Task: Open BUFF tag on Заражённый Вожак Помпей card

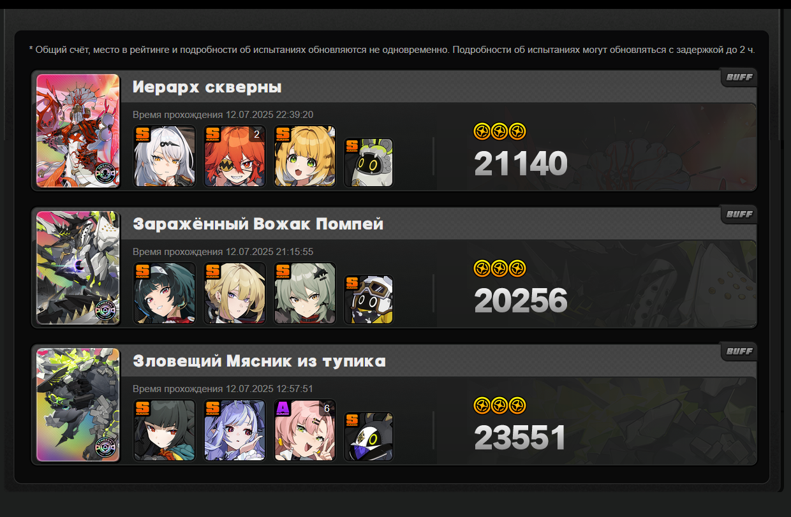Action: coord(739,214)
